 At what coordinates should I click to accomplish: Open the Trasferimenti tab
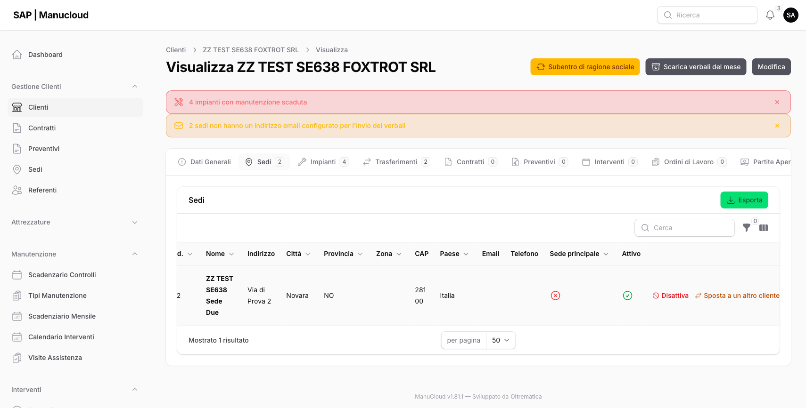[396, 162]
